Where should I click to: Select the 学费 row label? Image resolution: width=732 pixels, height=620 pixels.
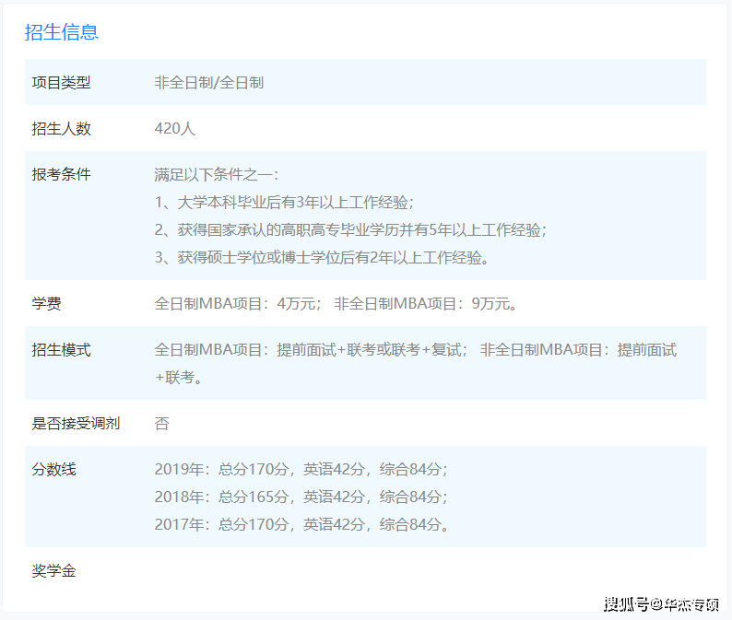(x=46, y=304)
